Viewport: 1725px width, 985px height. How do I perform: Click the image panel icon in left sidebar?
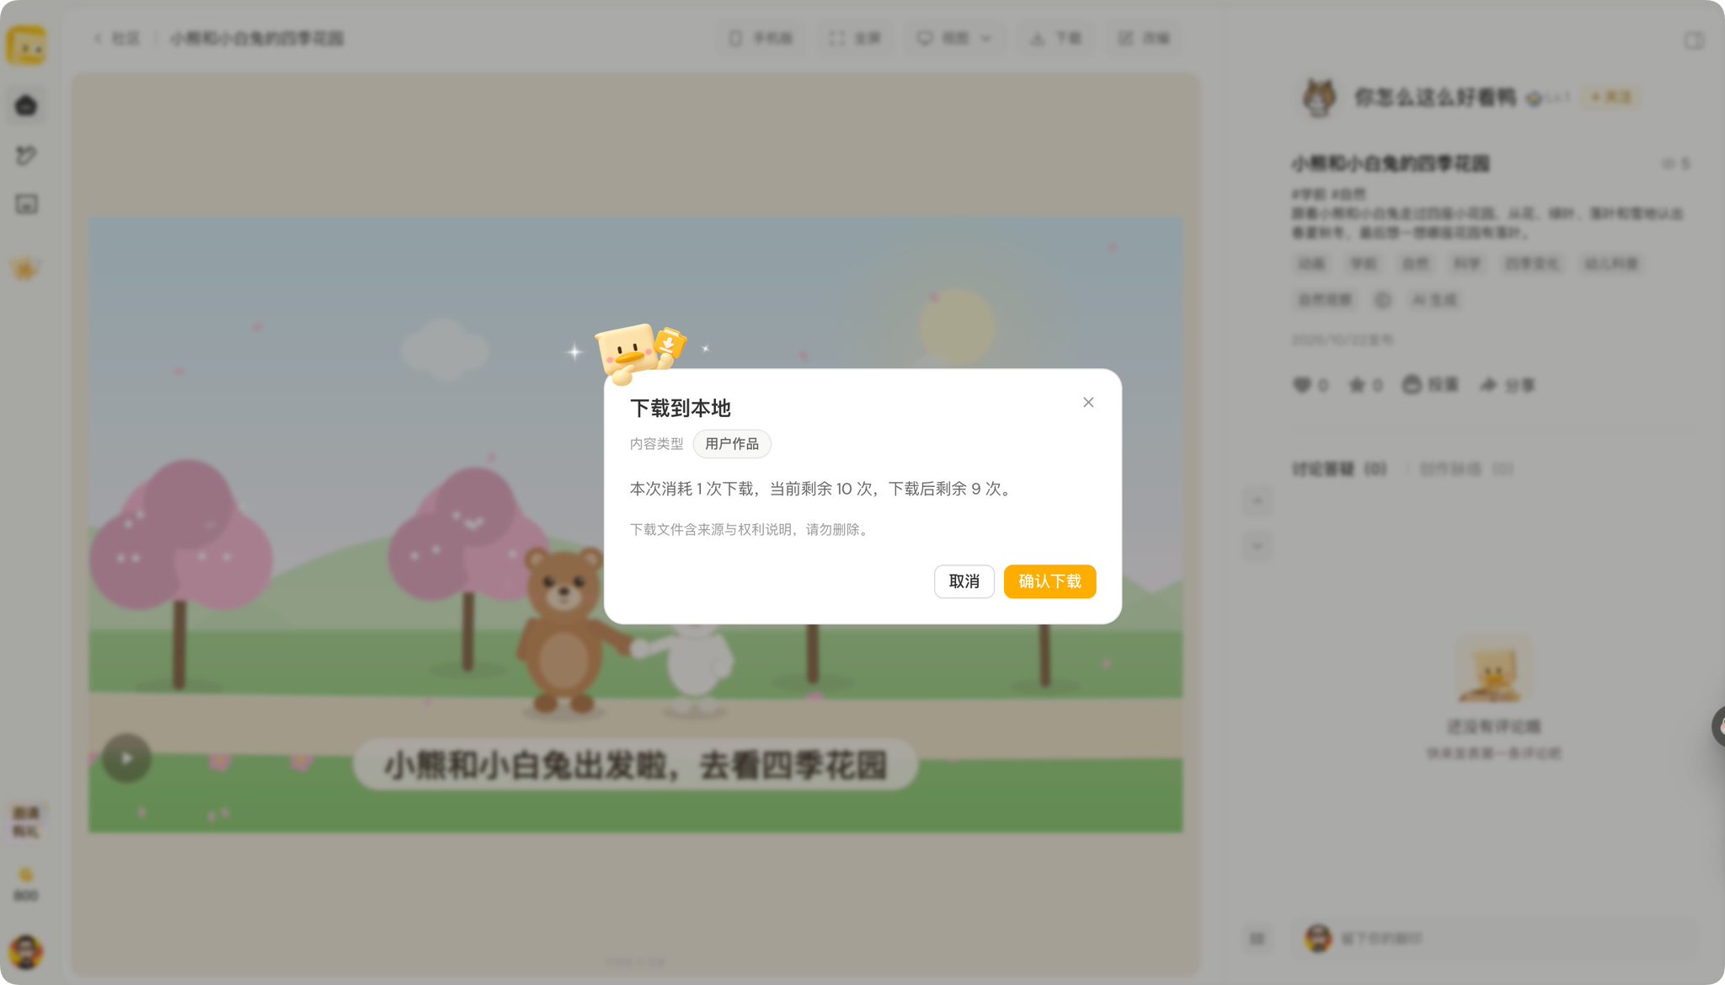[x=26, y=204]
